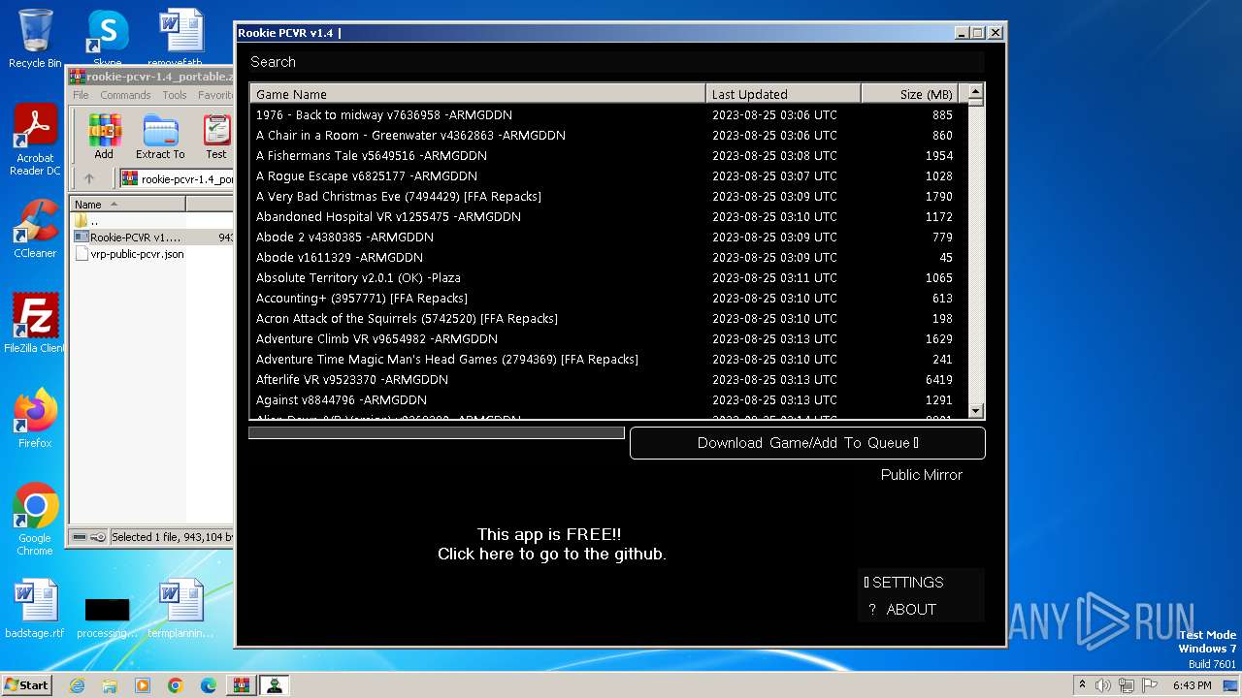Open WinRAR address path field

(177, 178)
